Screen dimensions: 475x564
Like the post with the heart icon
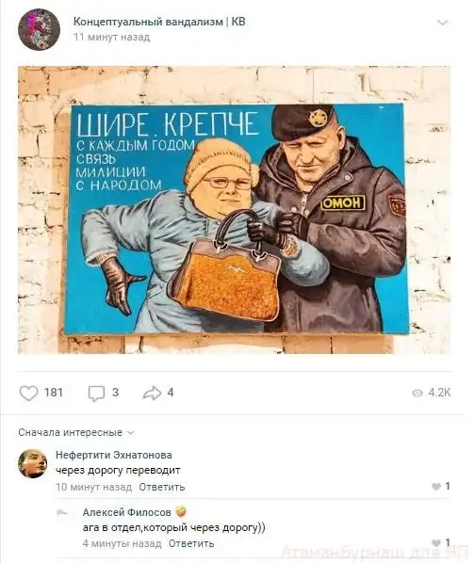click(x=28, y=393)
